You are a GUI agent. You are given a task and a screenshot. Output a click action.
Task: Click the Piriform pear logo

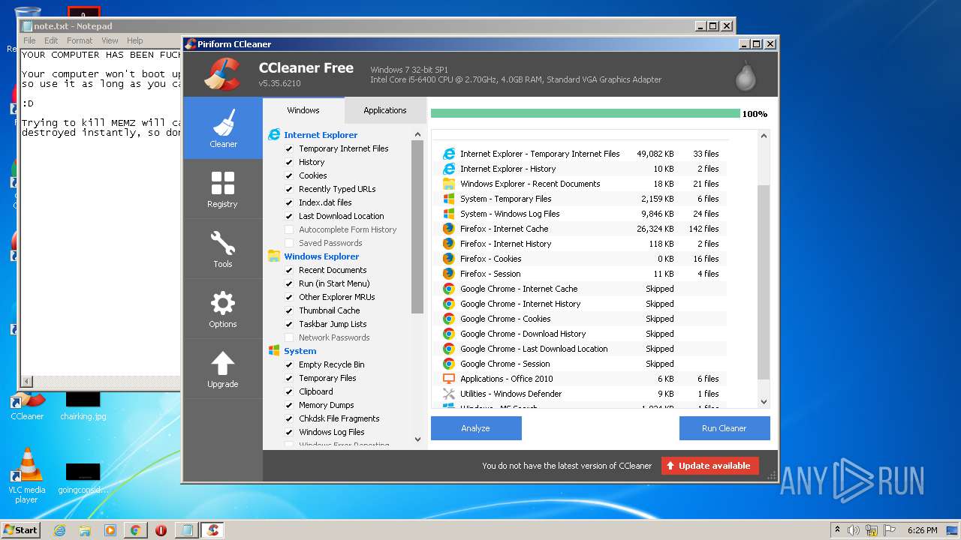[x=745, y=75]
